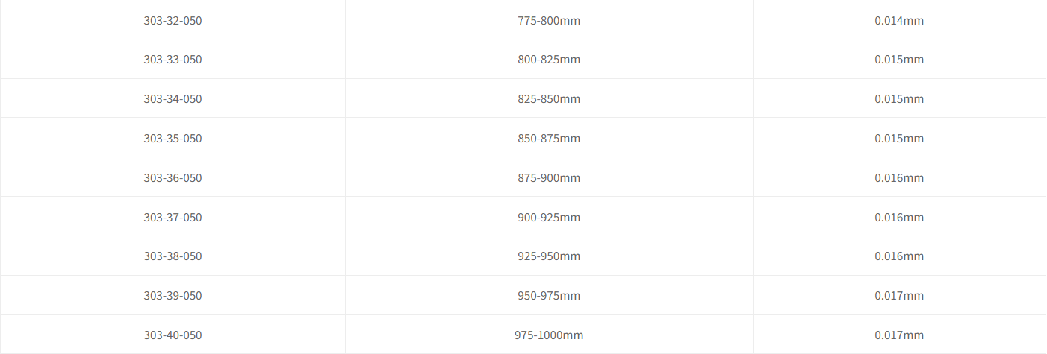
Task: Click model number 303-37-050
Action: pos(173,218)
